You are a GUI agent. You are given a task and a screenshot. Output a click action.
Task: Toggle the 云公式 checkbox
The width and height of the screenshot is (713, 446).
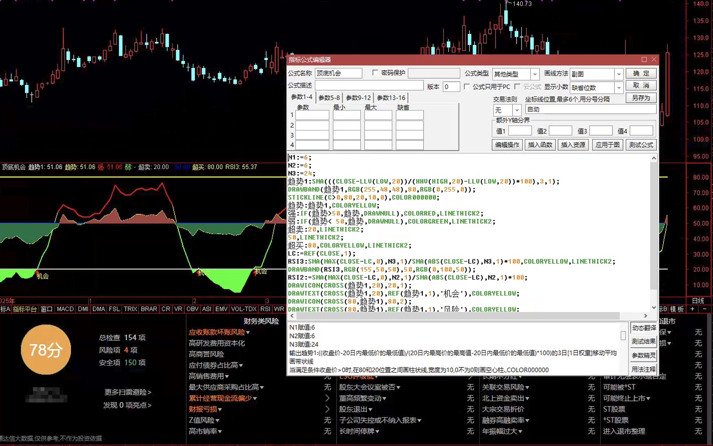tap(517, 87)
